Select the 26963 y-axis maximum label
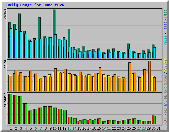Viewport: 169px width, 132px height. coord(5,14)
